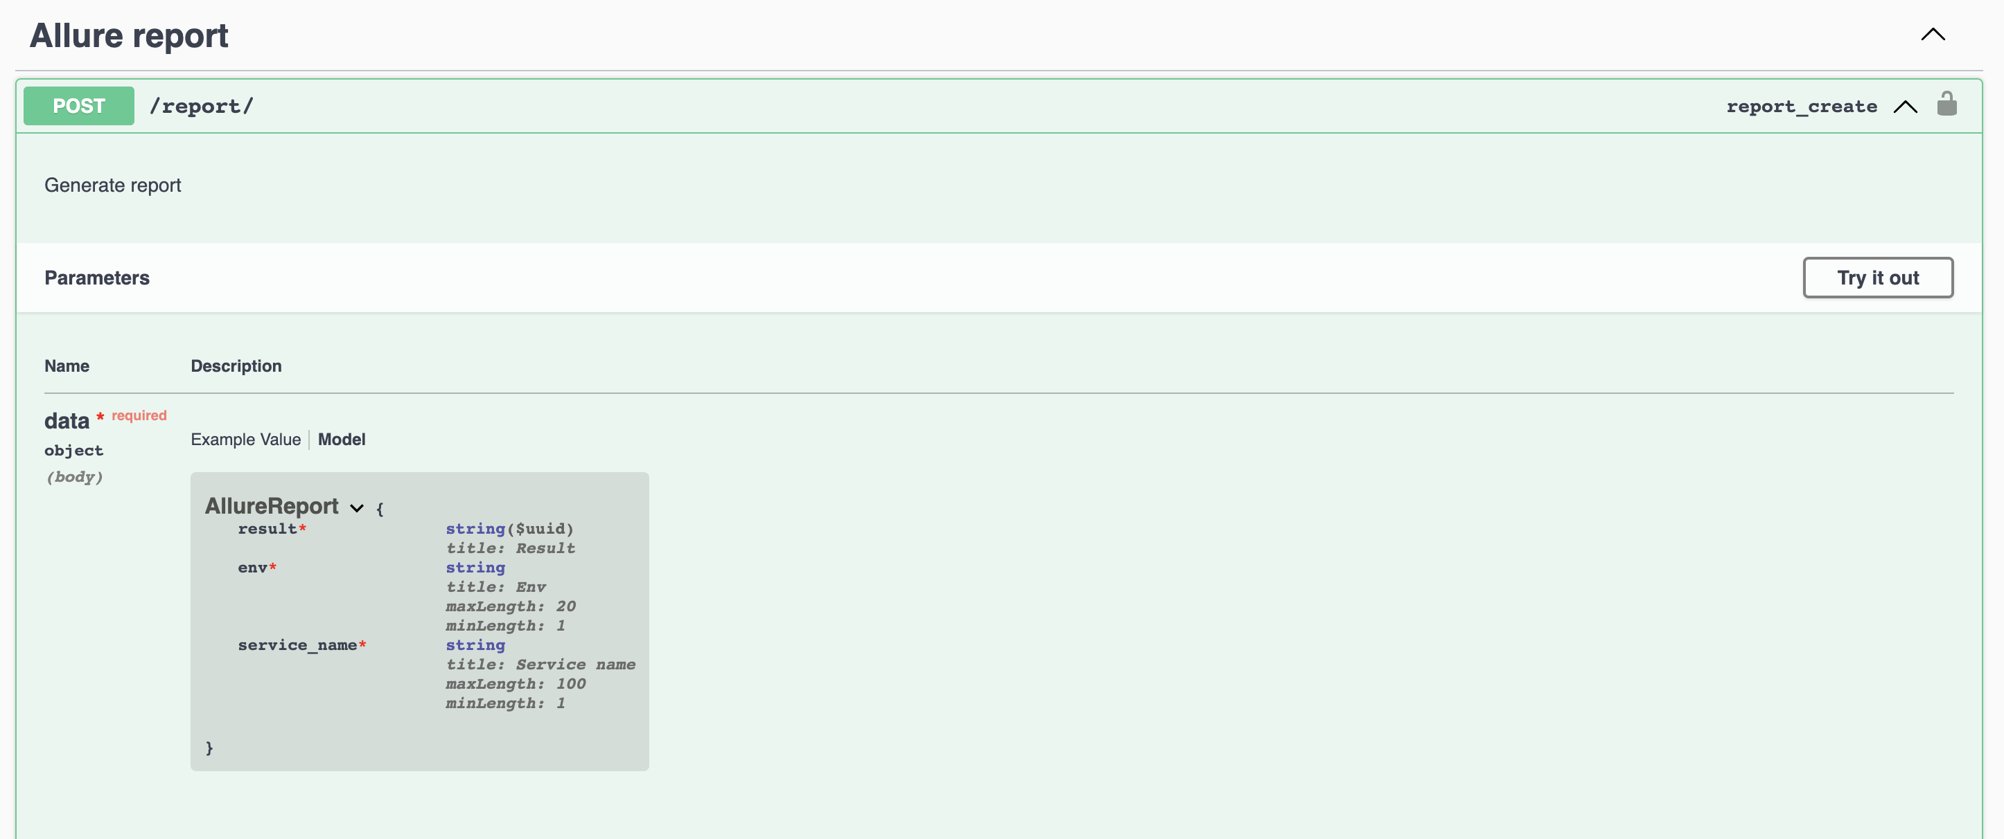Click the Description column header
This screenshot has height=839, width=2004.
click(x=236, y=366)
